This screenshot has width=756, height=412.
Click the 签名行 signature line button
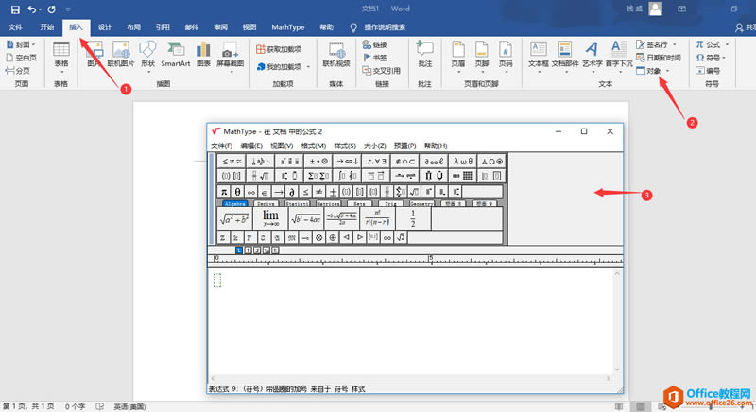tap(653, 44)
